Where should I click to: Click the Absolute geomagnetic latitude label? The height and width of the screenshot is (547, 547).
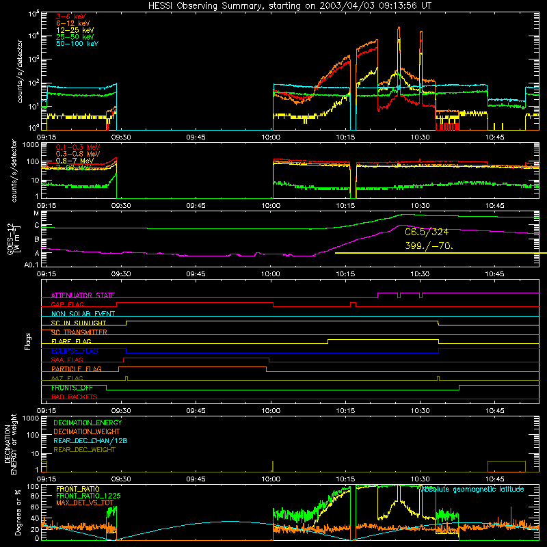coord(472,490)
